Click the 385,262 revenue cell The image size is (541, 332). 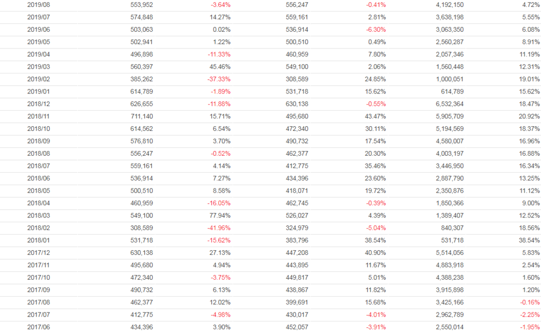coord(141,79)
